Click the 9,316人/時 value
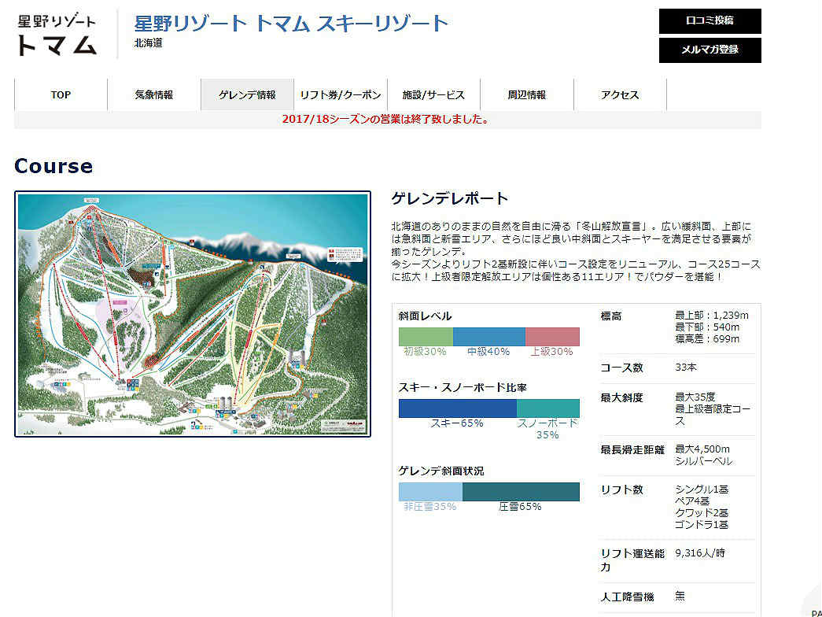 tap(700, 553)
